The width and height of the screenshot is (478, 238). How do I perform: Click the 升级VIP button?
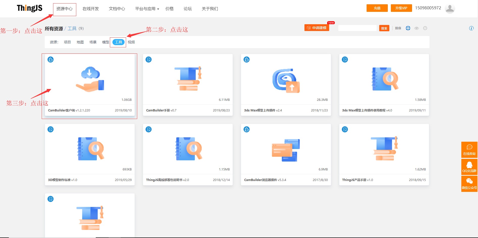[401, 8]
